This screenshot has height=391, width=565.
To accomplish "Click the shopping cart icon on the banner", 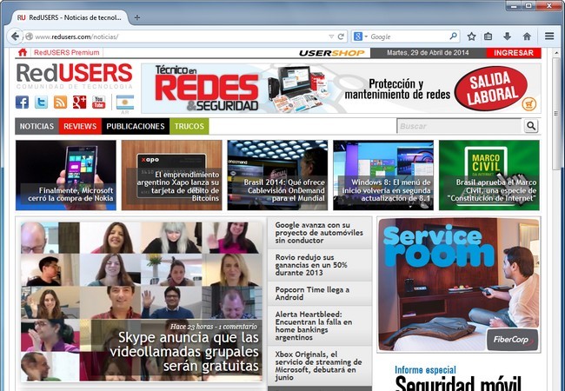I will 529,104.
